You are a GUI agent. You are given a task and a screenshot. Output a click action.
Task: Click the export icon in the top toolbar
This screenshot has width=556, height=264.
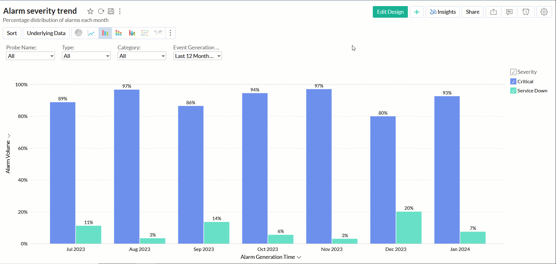(494, 12)
